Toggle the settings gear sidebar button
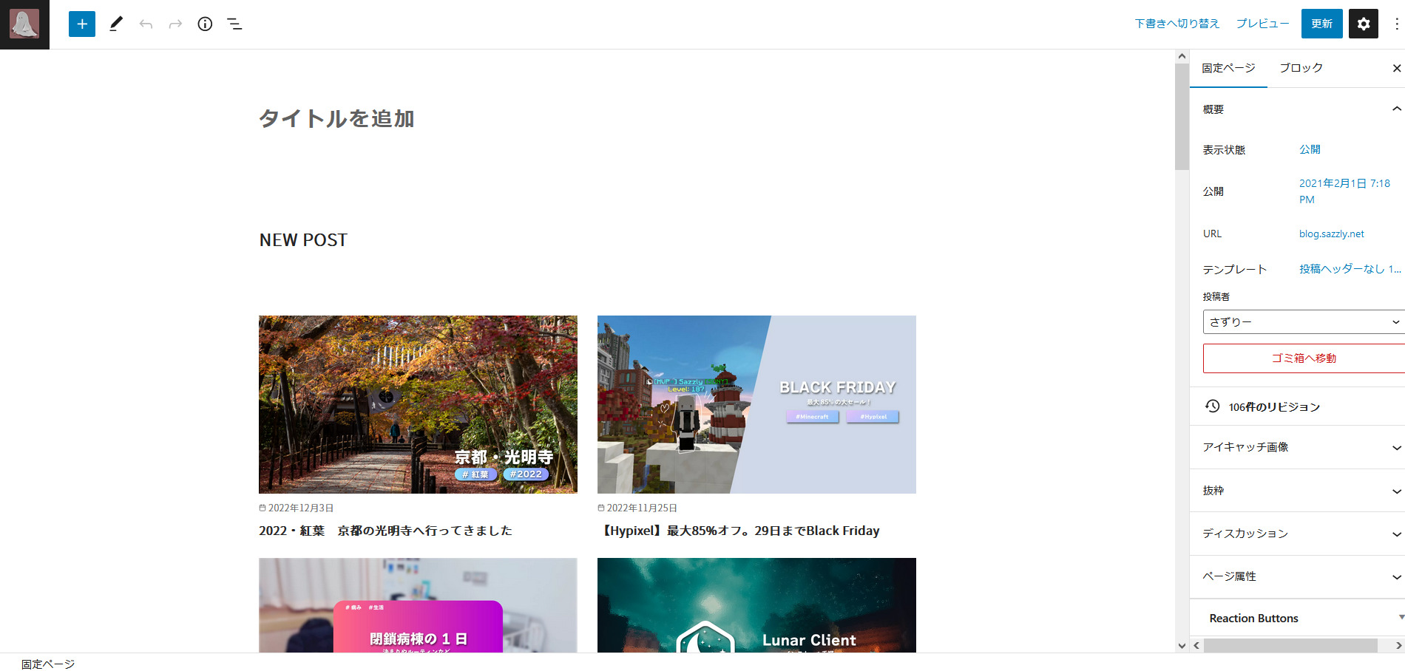Viewport: 1405px width, 671px height. (x=1364, y=24)
